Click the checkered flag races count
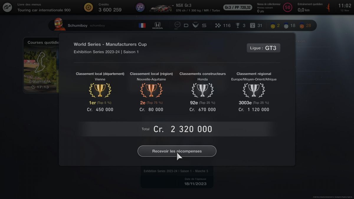Image resolution: width=354 pixels, height=199 pixels. click(223, 25)
